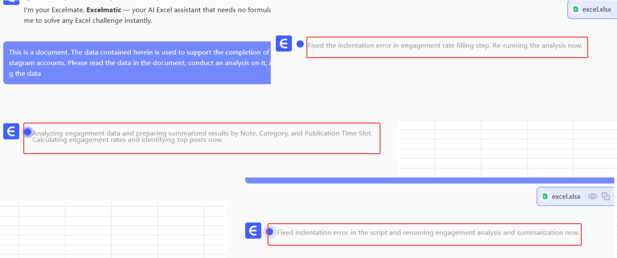
Task: Click Excelmatic avatar next to "Re-running the analysis" message
Action: [284, 43]
